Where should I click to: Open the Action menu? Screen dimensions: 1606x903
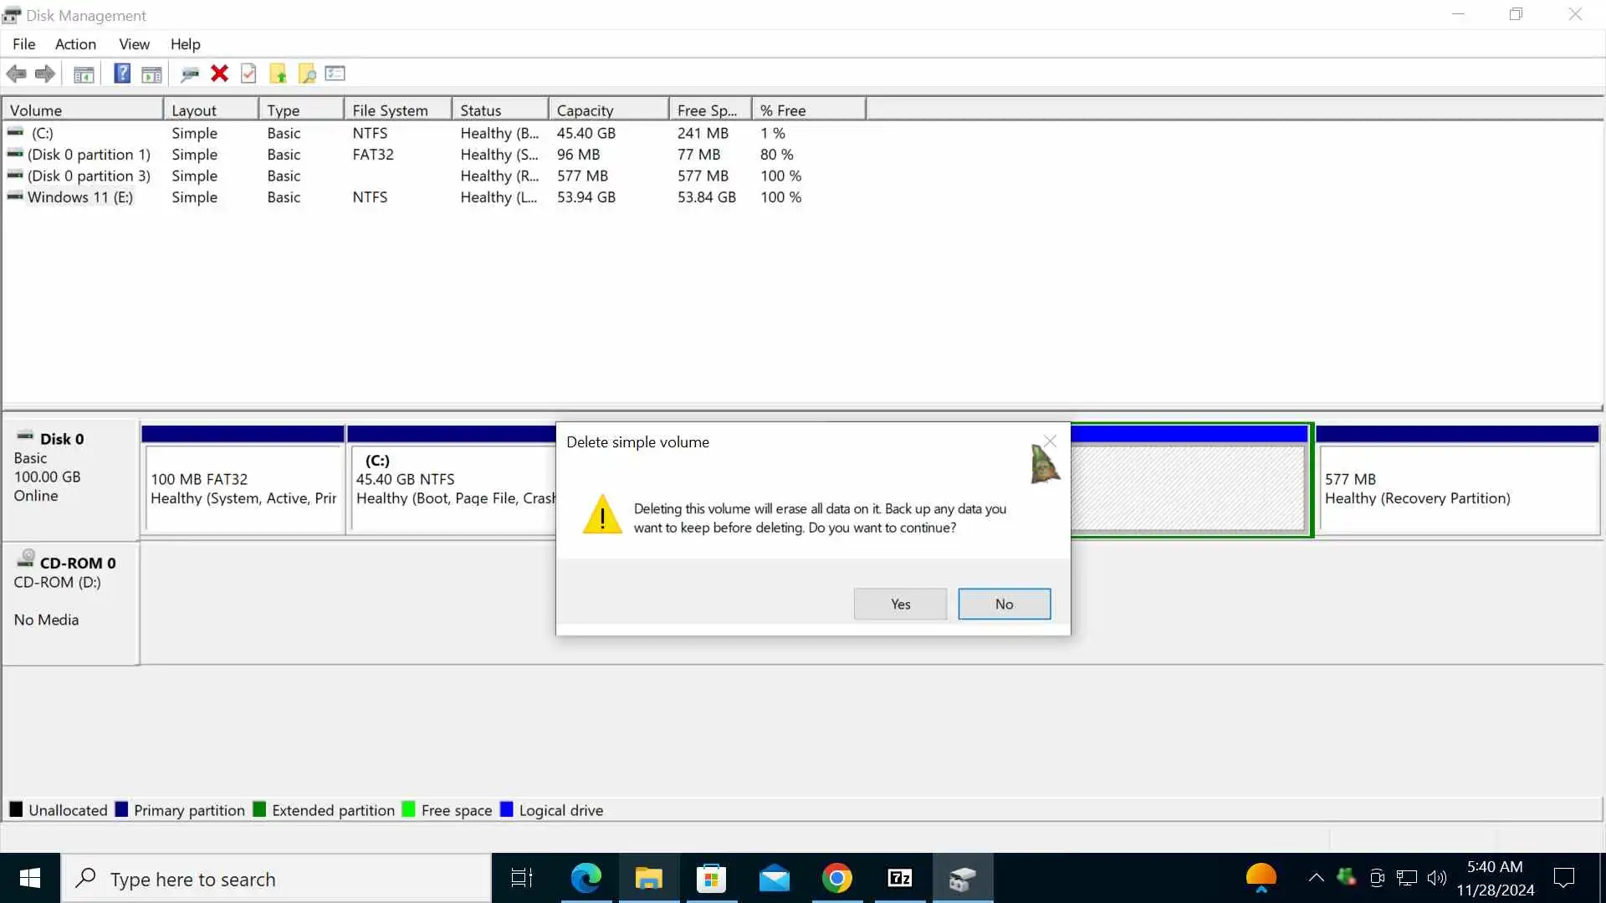pos(75,44)
